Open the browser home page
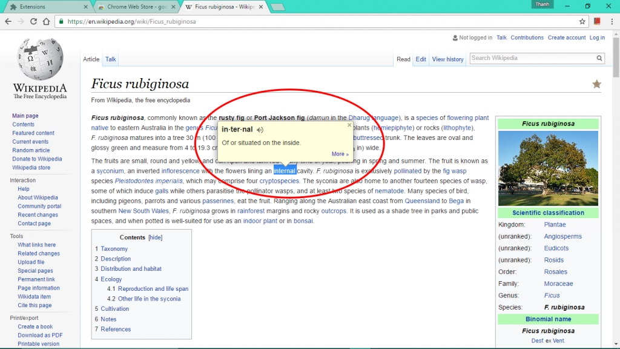 pyautogui.click(x=46, y=21)
